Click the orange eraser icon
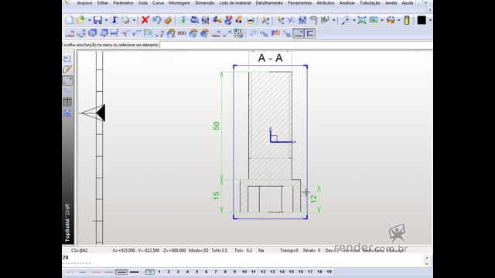This screenshot has width=495, height=278. click(168, 20)
